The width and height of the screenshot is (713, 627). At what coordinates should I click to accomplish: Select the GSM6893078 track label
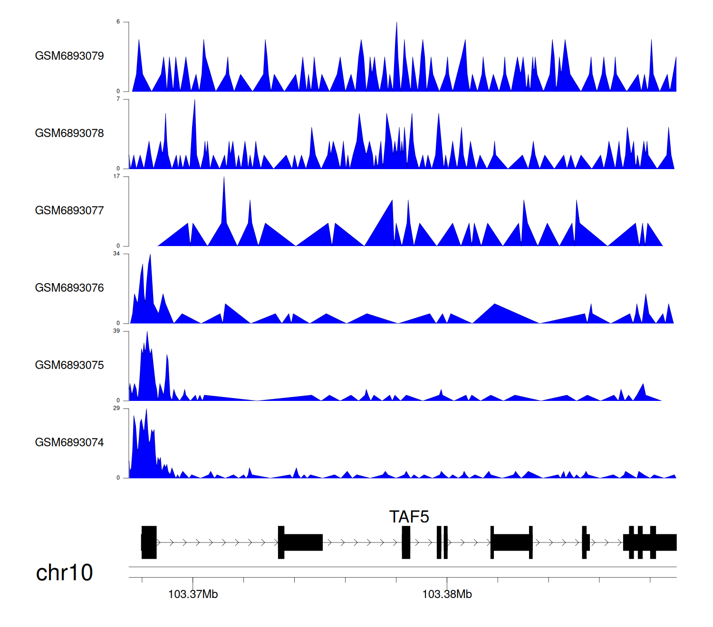pyautogui.click(x=69, y=133)
